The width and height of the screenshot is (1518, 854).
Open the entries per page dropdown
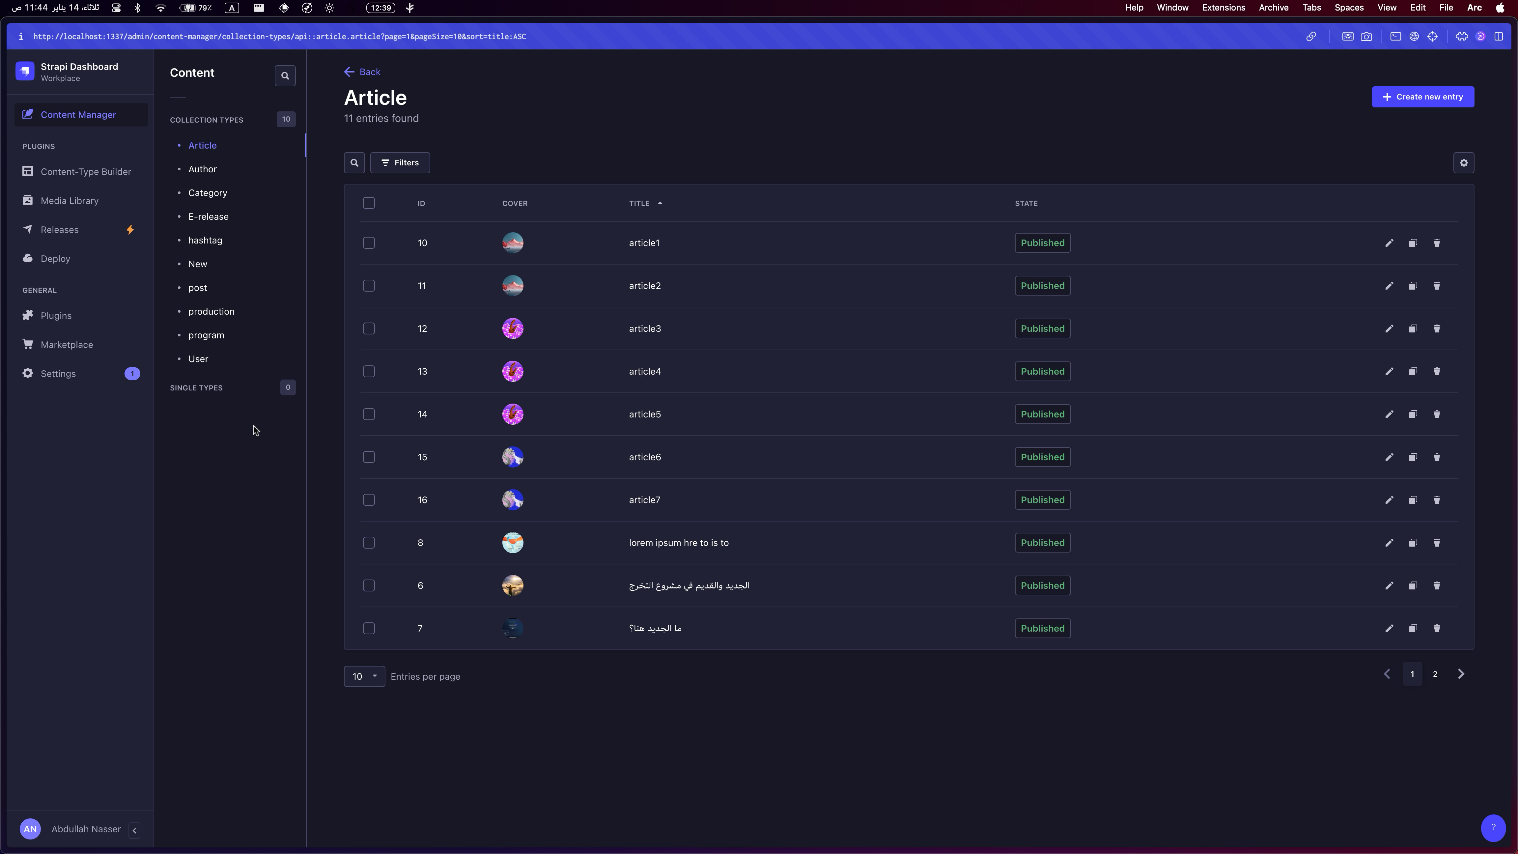click(x=364, y=676)
